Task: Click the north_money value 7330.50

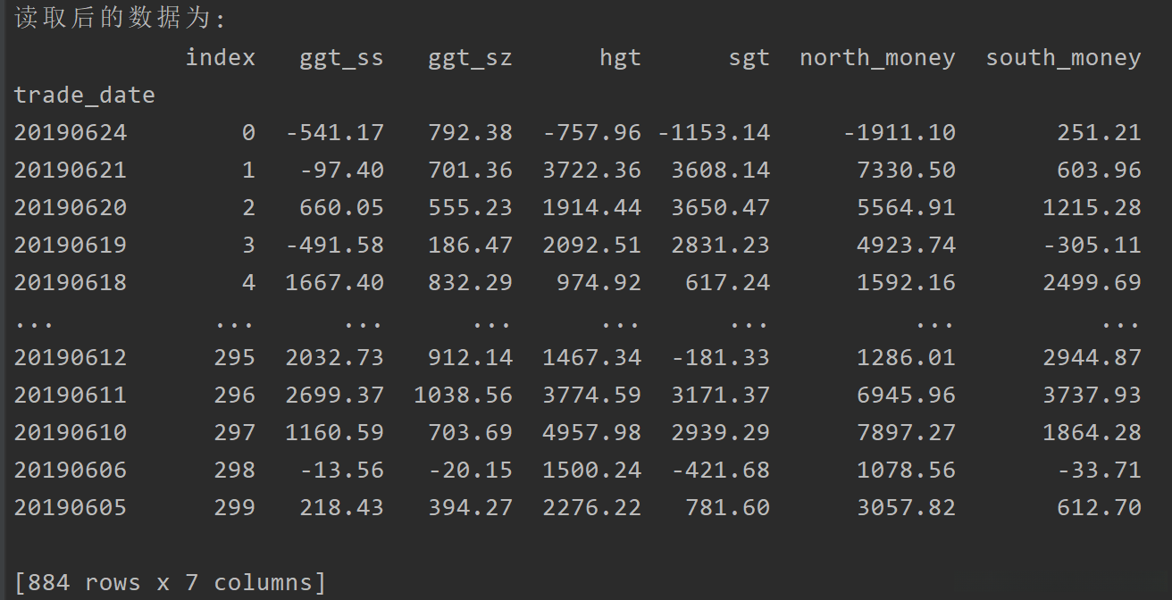Action: click(906, 171)
